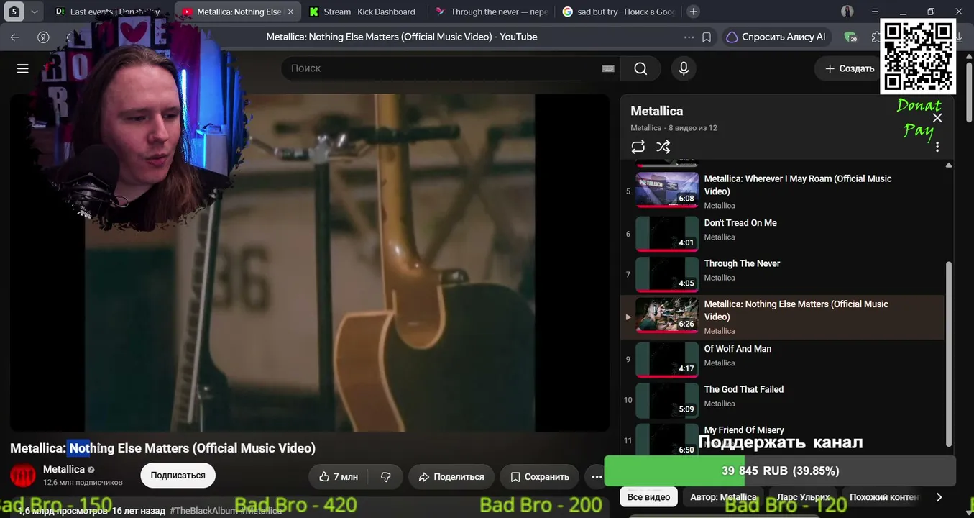Go back with the browser back arrow
This screenshot has width=974, height=518.
click(x=15, y=37)
